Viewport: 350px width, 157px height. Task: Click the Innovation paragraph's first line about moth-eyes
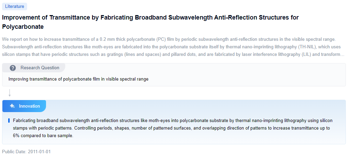pyautogui.click(x=172, y=121)
